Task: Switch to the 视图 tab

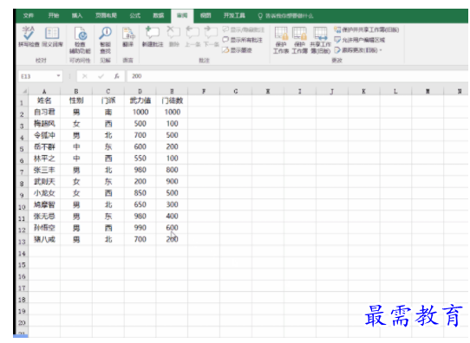Action: point(206,16)
